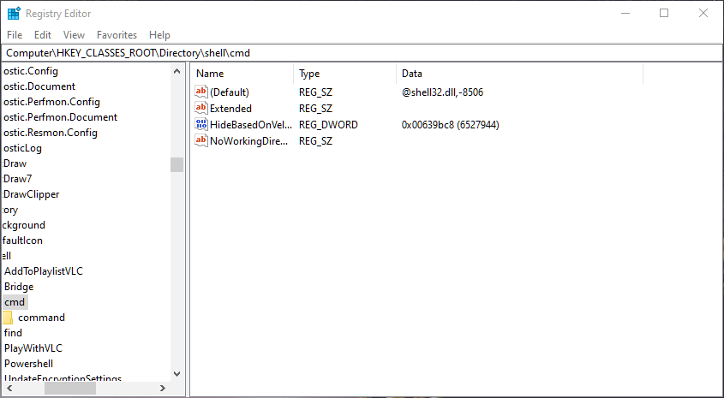Click the @shell32.dll,-8506 data cell
This screenshot has height=398, width=724.
[x=442, y=92]
